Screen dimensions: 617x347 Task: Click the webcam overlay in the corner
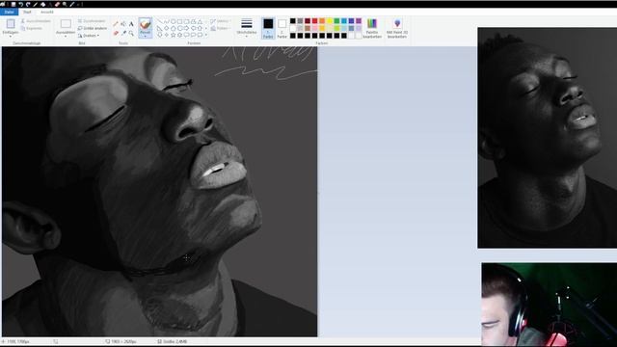[x=549, y=305]
